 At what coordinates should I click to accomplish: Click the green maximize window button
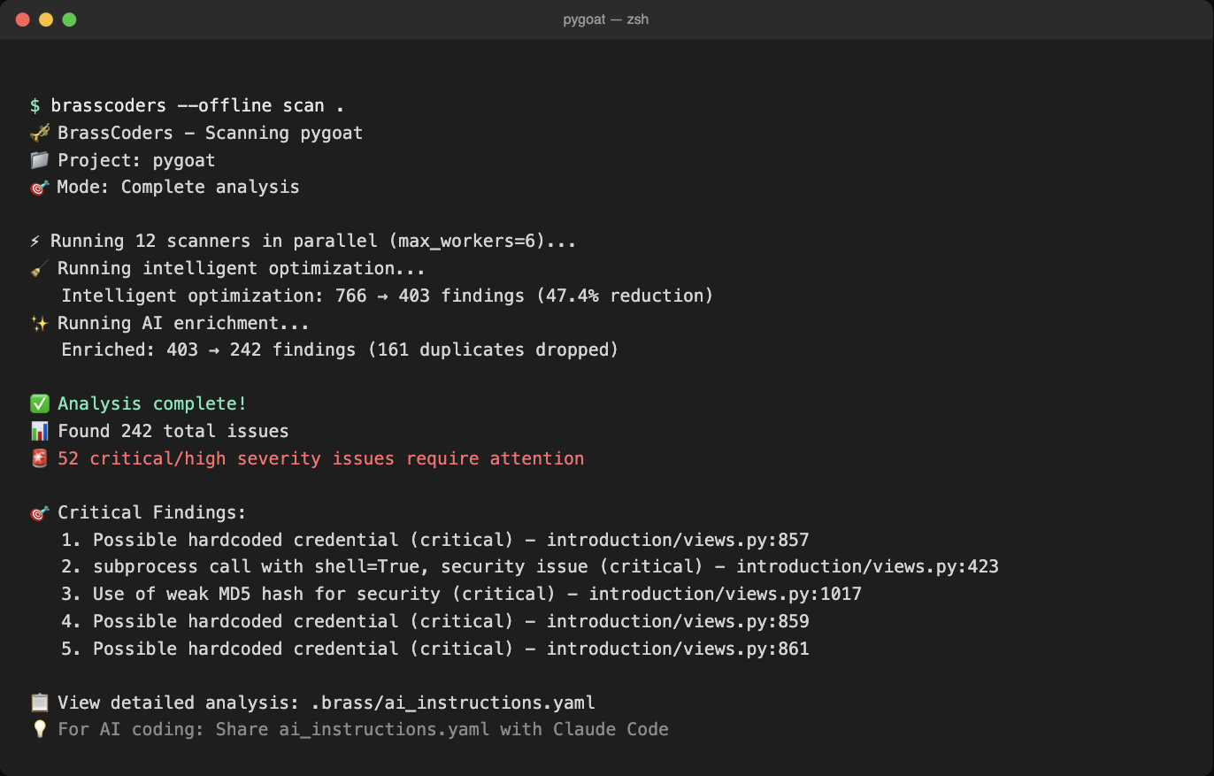(x=69, y=19)
